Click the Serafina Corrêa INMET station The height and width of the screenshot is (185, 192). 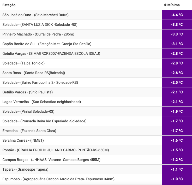click(23, 140)
